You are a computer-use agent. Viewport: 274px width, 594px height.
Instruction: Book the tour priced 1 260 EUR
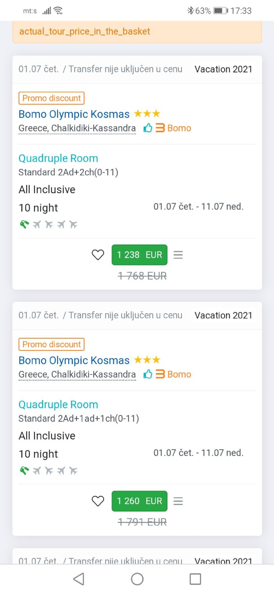tap(139, 501)
